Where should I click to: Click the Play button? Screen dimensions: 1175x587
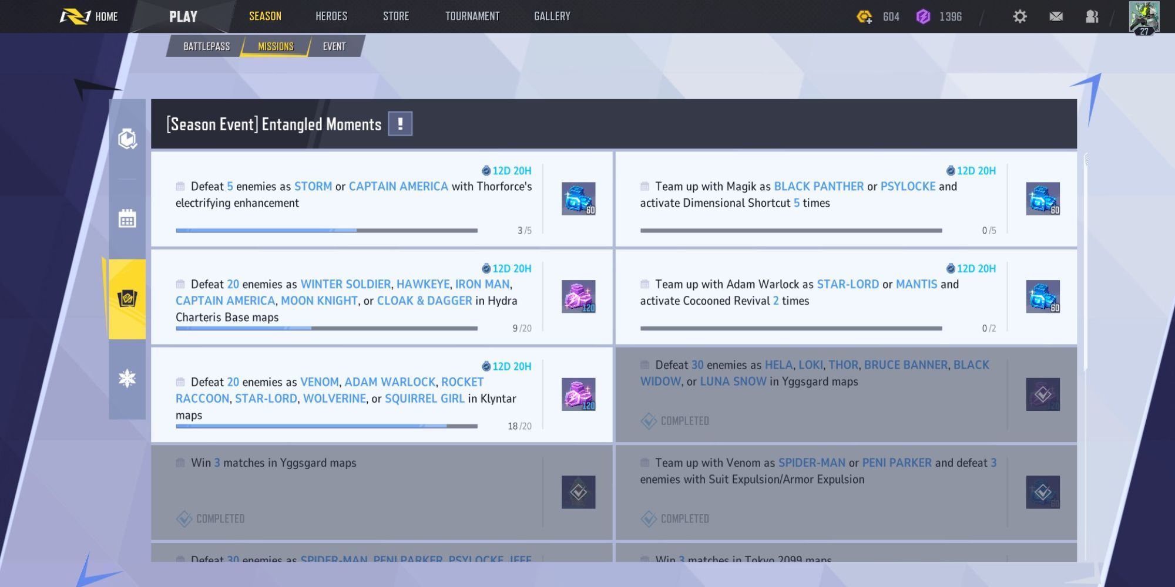(x=183, y=16)
